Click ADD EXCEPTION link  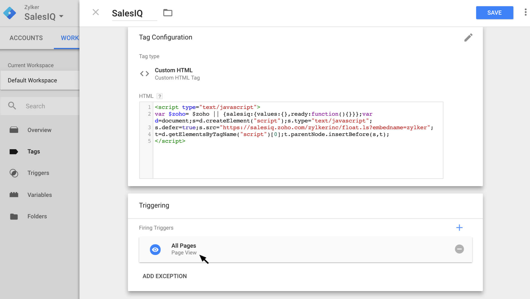[x=165, y=276]
